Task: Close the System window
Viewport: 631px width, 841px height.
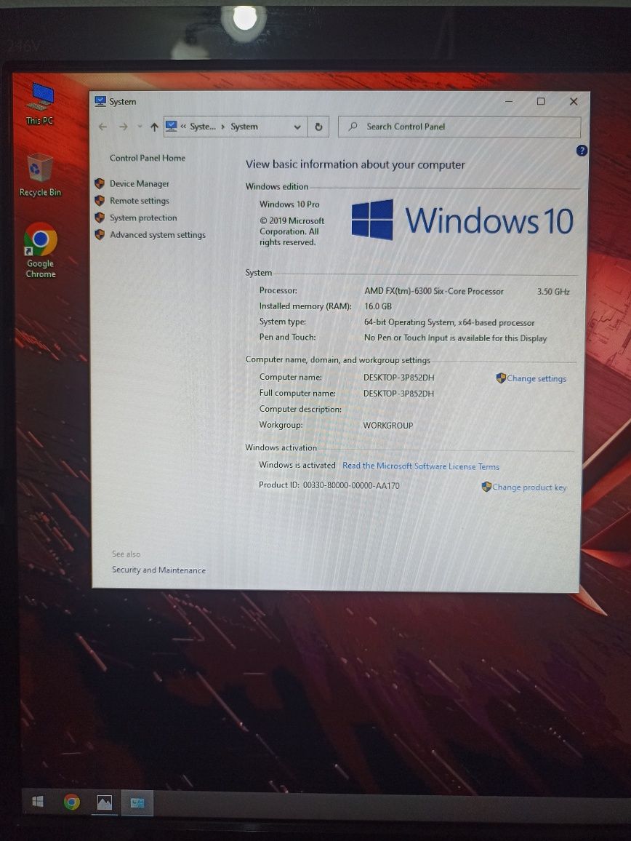Action: [573, 101]
